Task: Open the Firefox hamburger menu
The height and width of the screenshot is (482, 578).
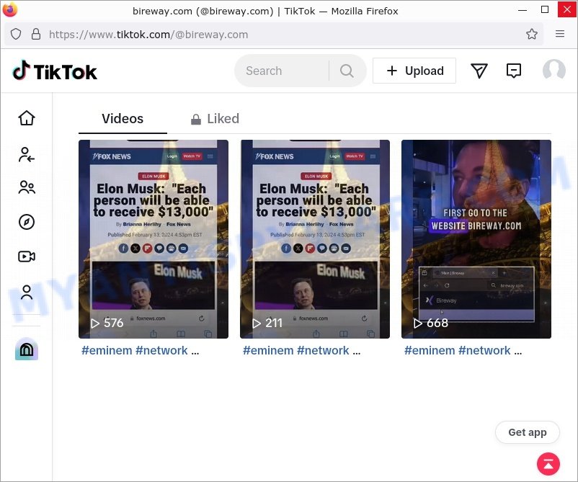Action: point(560,34)
